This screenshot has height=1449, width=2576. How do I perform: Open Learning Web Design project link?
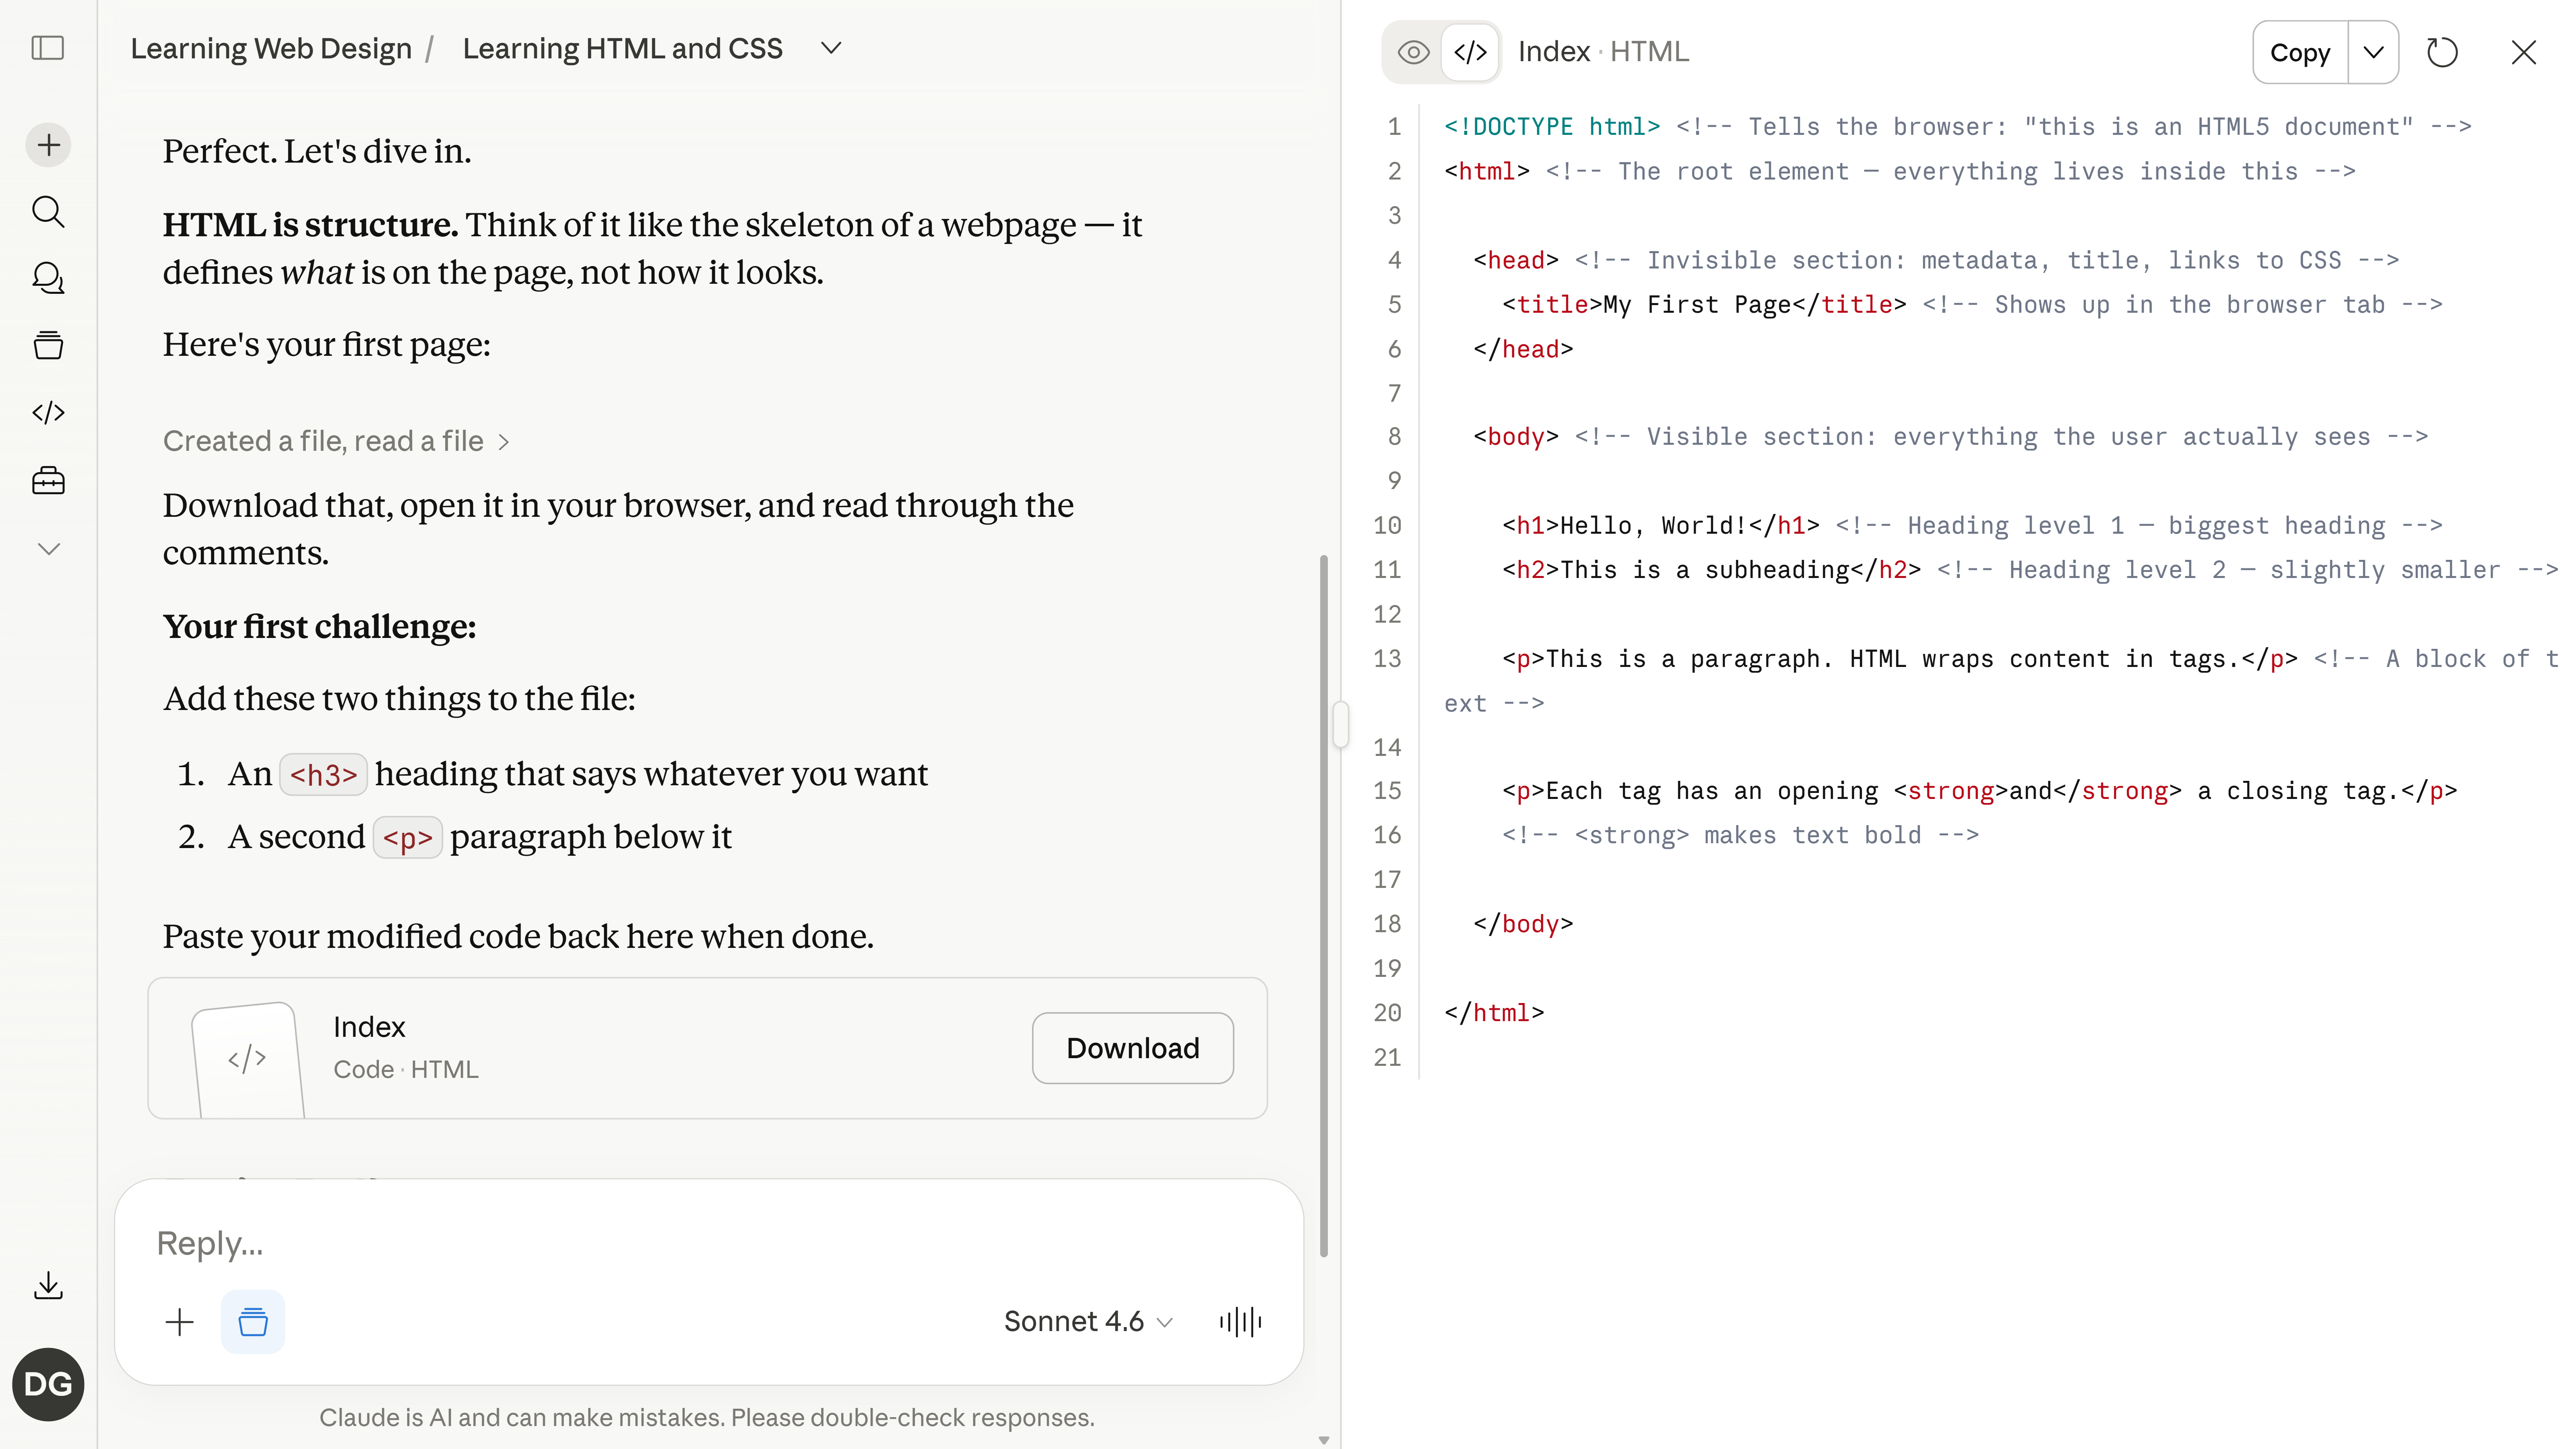(x=271, y=49)
